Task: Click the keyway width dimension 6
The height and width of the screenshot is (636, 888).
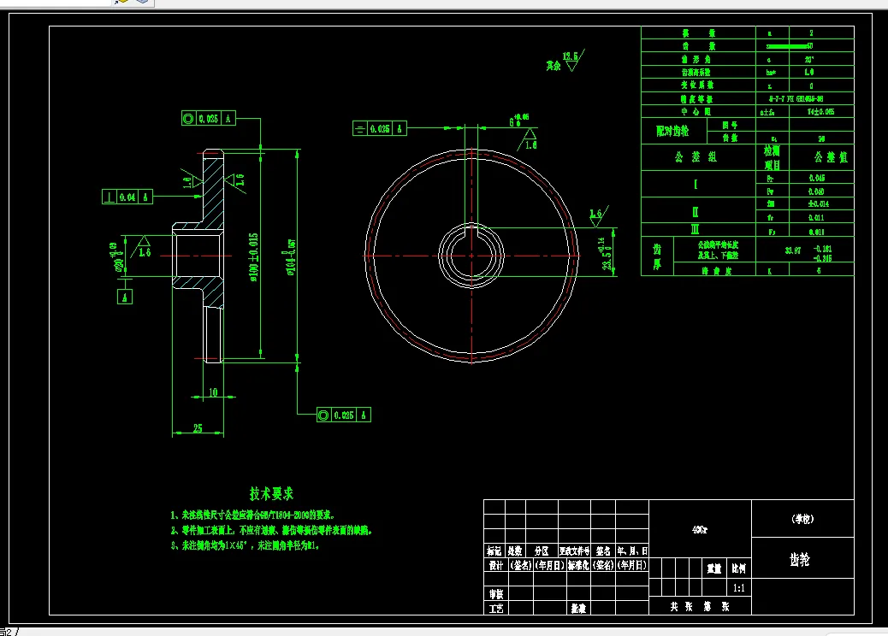Action: point(518,120)
